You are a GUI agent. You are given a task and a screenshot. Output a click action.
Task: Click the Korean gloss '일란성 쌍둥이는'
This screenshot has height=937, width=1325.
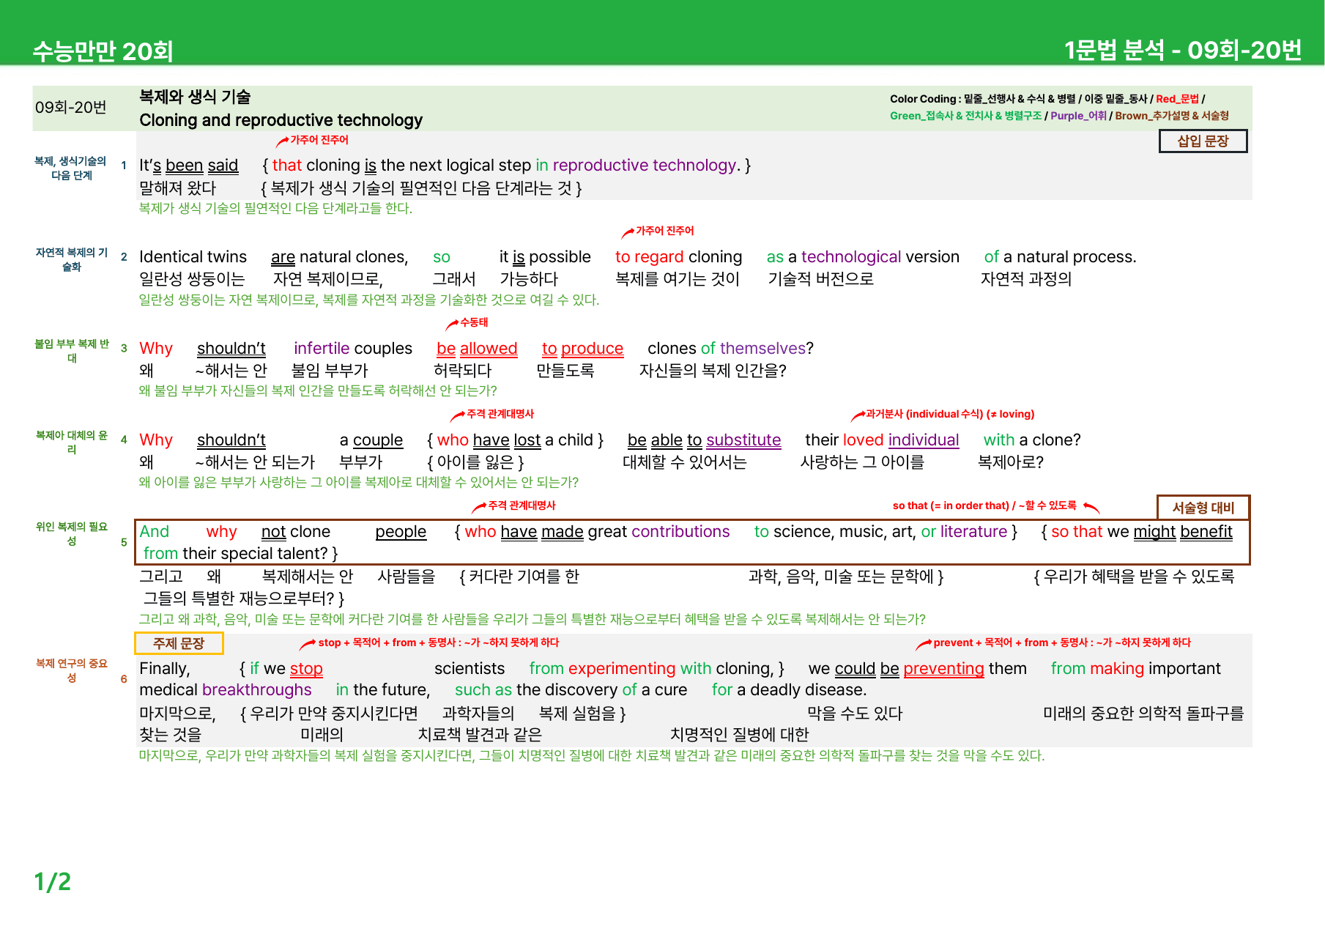(x=192, y=279)
